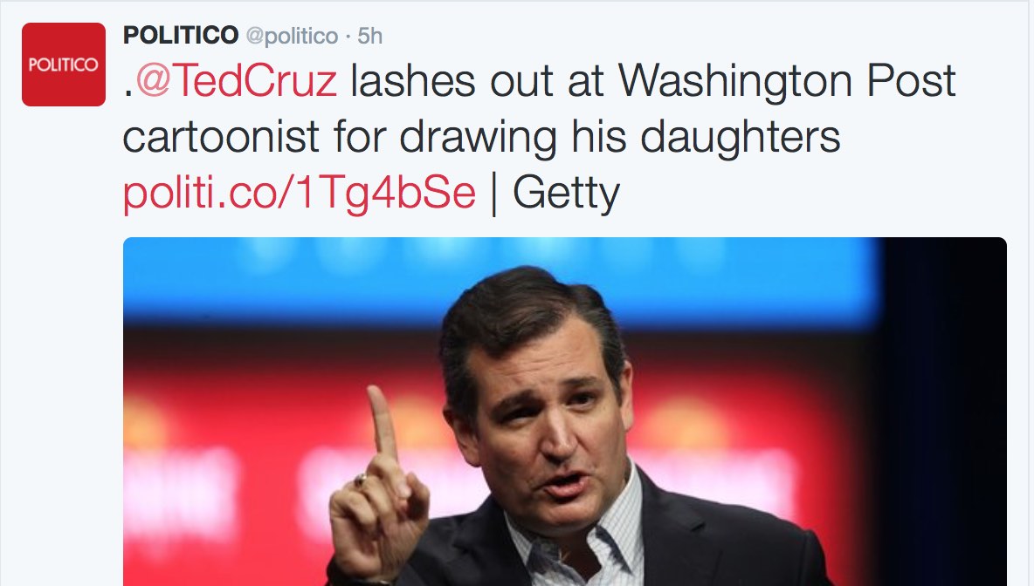Viewport: 1034px width, 586px height.
Task: Click the red POLITICO avatar logo
Action: [64, 65]
